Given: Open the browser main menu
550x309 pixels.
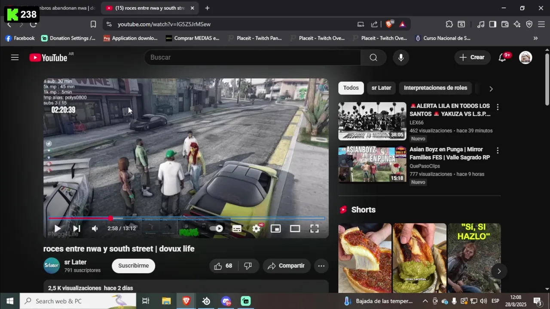Looking at the screenshot, I should (x=541, y=24).
